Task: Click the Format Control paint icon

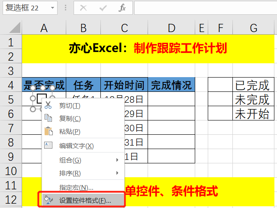Action: (x=48, y=200)
